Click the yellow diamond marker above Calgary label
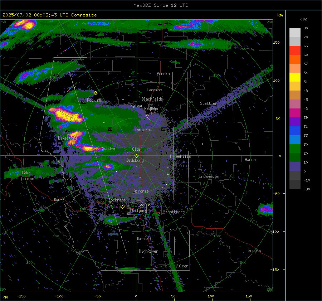 [x=141, y=206]
